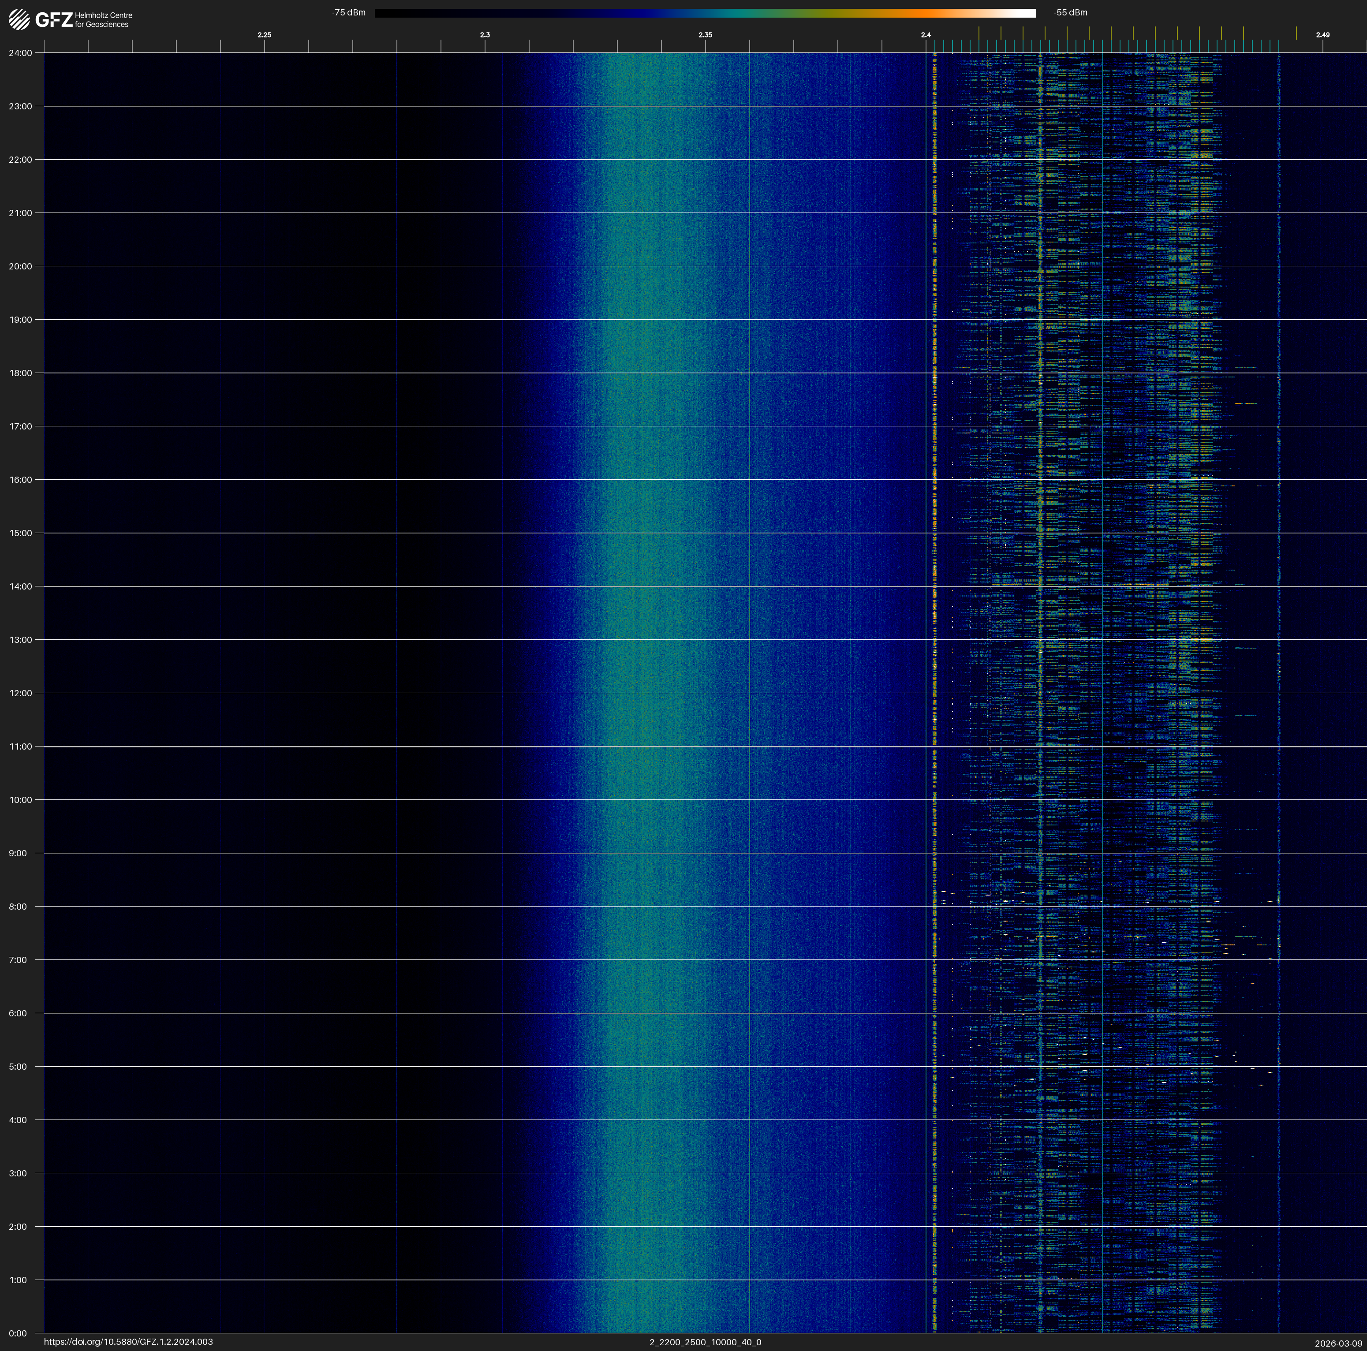
Task: Click the 5:00 time axis label
Action: coord(19,1067)
